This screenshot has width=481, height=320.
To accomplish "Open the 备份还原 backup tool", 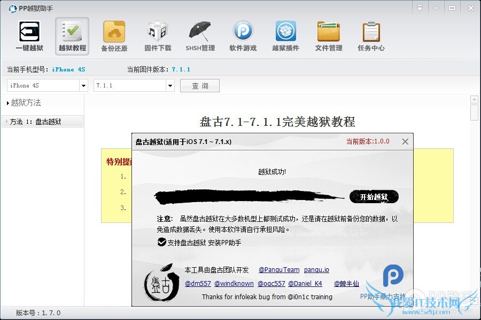I will pyautogui.click(x=114, y=36).
